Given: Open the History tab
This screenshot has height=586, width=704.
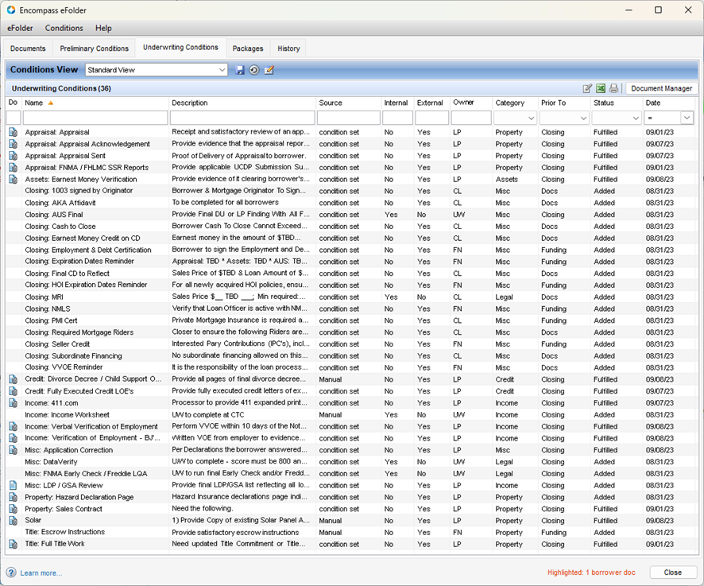Looking at the screenshot, I should pyautogui.click(x=288, y=49).
